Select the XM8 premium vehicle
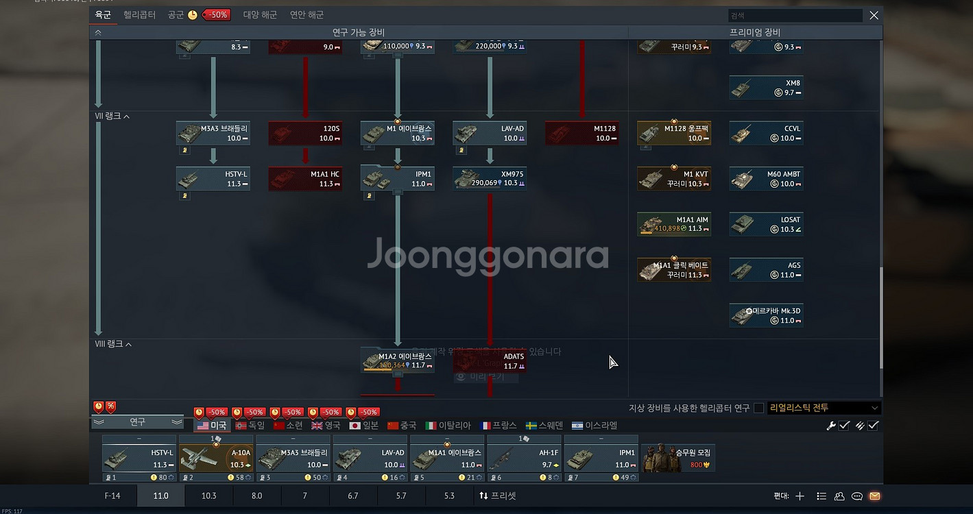The height and width of the screenshot is (514, 973). (x=767, y=88)
